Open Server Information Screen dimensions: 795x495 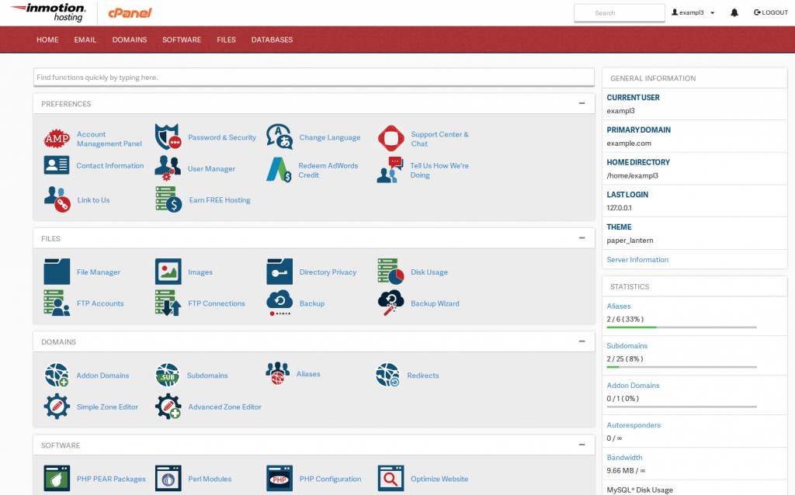pyautogui.click(x=637, y=259)
